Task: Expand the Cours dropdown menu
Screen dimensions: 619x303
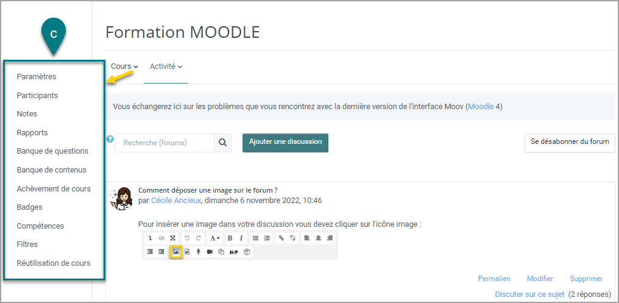Action: tap(124, 66)
